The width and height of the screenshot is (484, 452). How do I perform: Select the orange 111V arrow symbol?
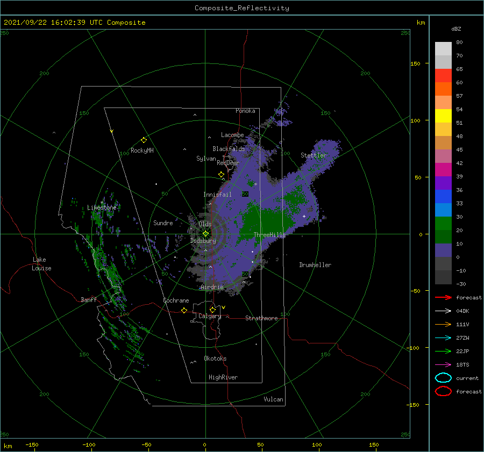443,324
